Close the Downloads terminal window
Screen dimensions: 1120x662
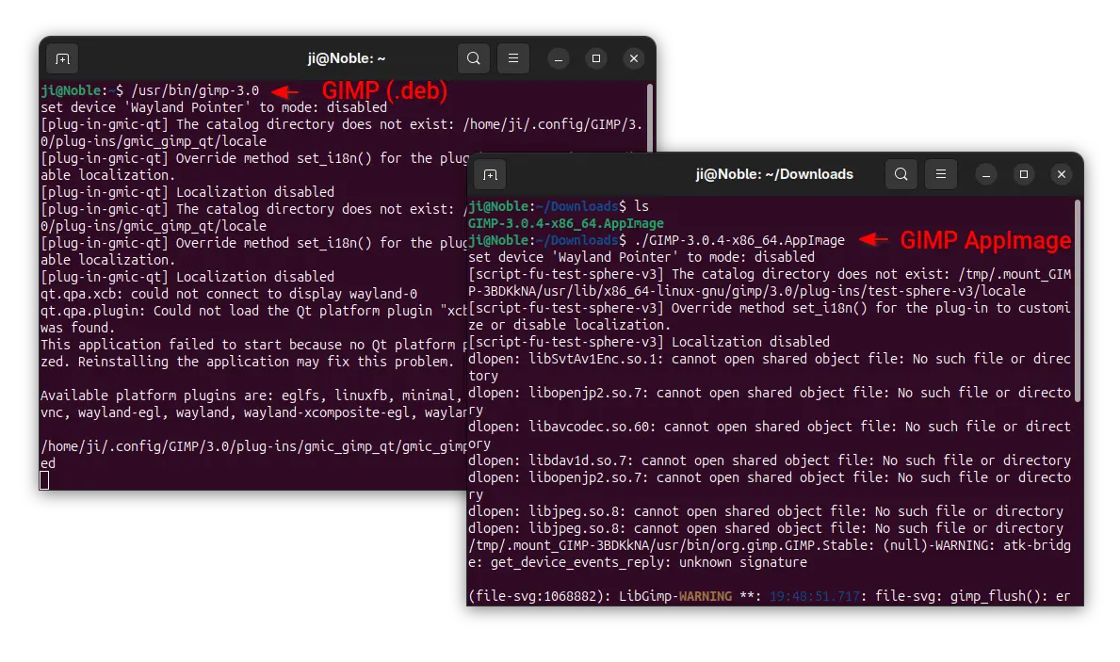click(x=1062, y=174)
